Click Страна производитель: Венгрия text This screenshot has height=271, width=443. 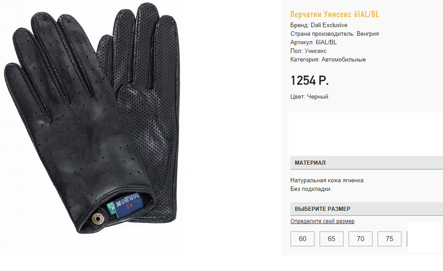(334, 33)
